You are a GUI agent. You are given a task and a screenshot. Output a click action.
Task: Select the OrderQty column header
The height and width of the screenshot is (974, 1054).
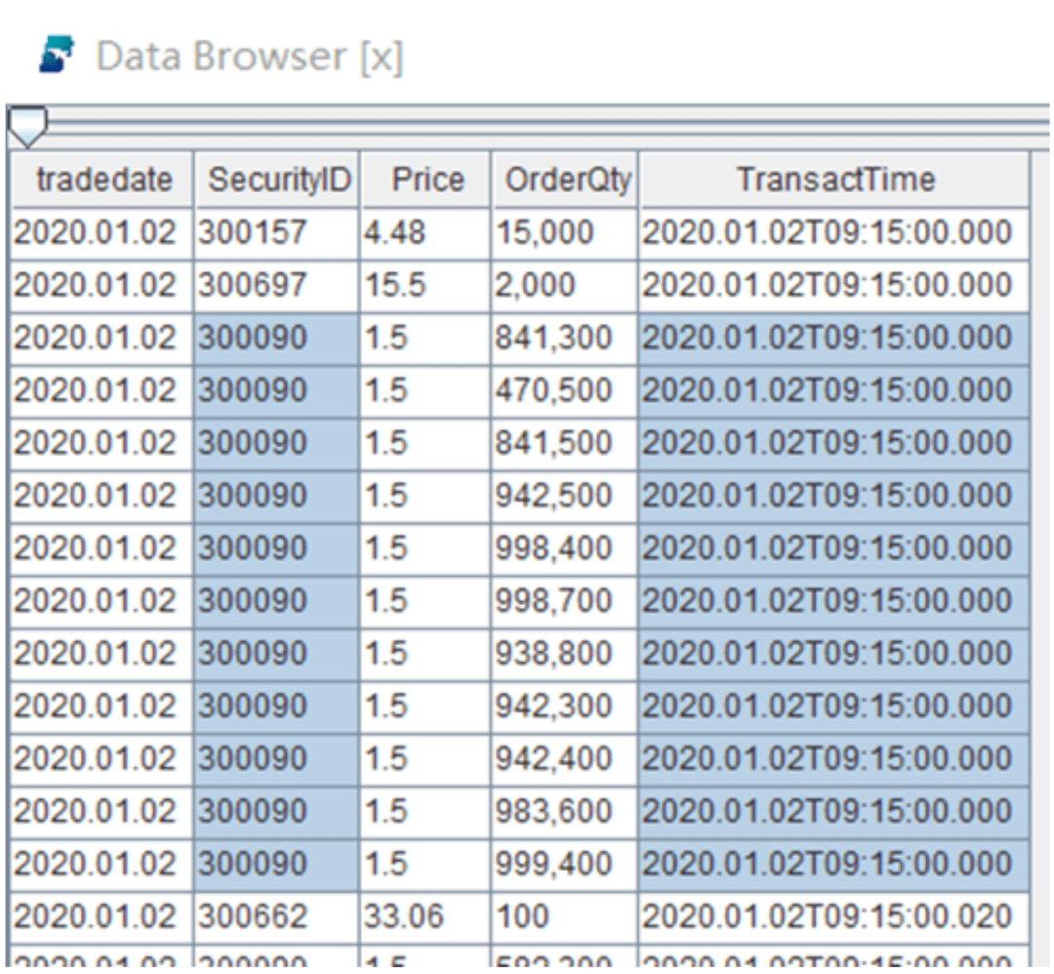(566, 180)
